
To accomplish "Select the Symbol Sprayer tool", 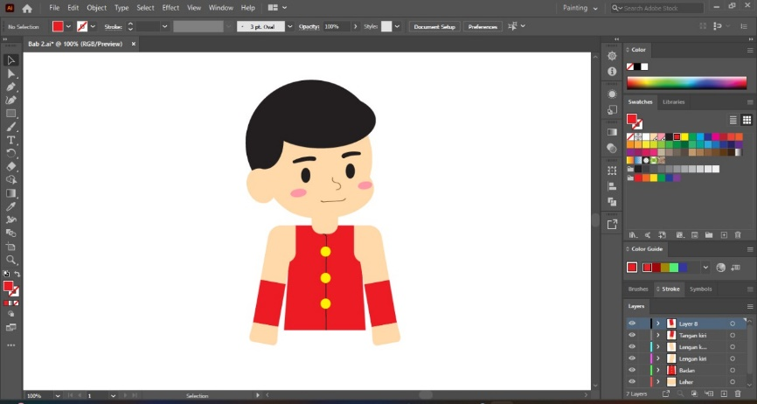I will coord(10,219).
